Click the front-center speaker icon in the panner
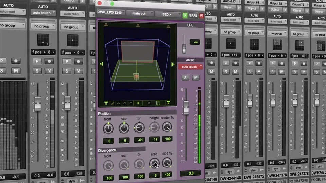Image resolution: width=326 pixels, height=183 pixels. point(138,25)
